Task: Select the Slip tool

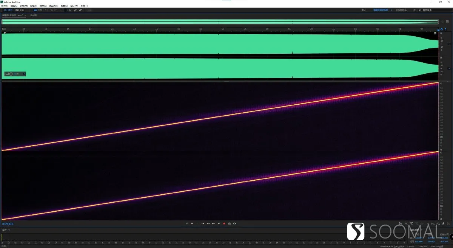Action: [x=57, y=10]
